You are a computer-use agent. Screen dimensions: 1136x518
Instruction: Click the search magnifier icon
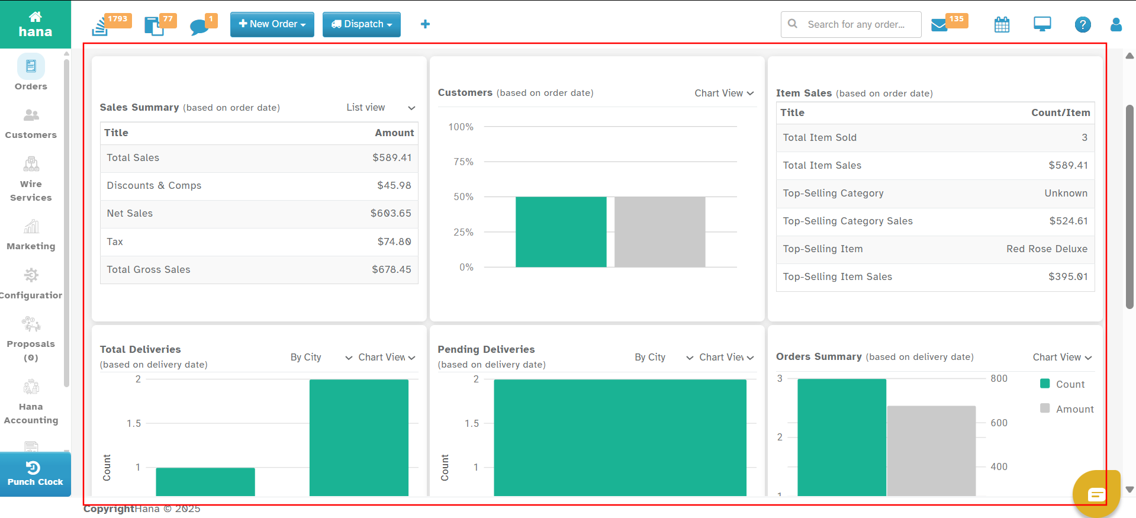793,24
